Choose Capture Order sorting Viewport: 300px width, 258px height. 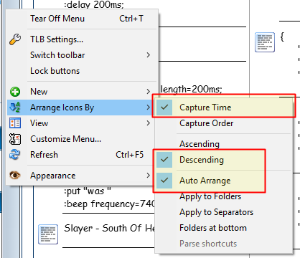tap(223, 123)
